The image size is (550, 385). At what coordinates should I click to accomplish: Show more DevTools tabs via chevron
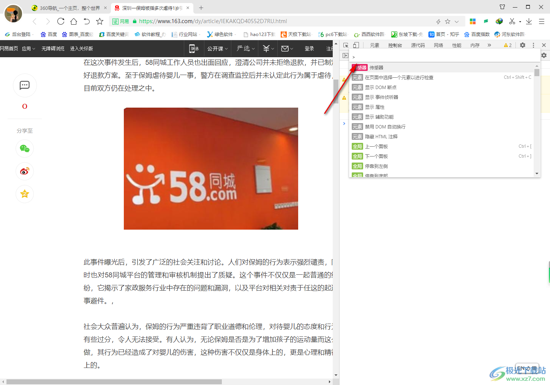489,45
